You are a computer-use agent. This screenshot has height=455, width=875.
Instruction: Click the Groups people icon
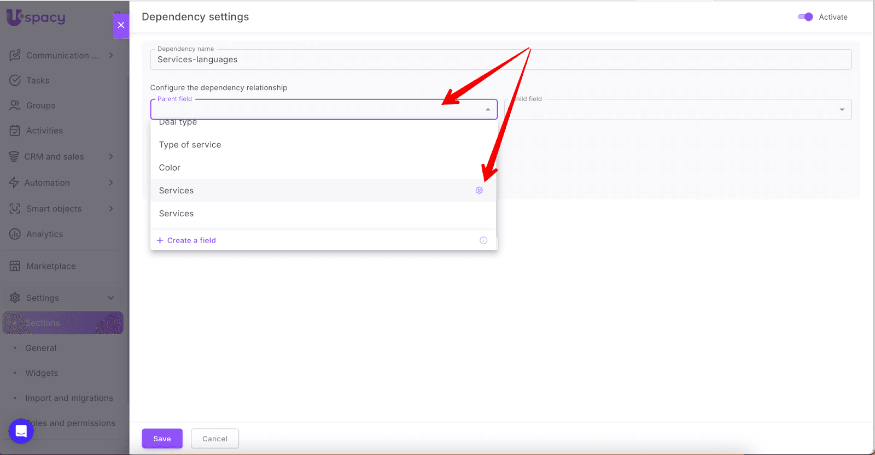15,105
